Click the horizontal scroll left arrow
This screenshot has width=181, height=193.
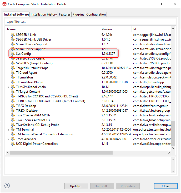click(x=8, y=153)
